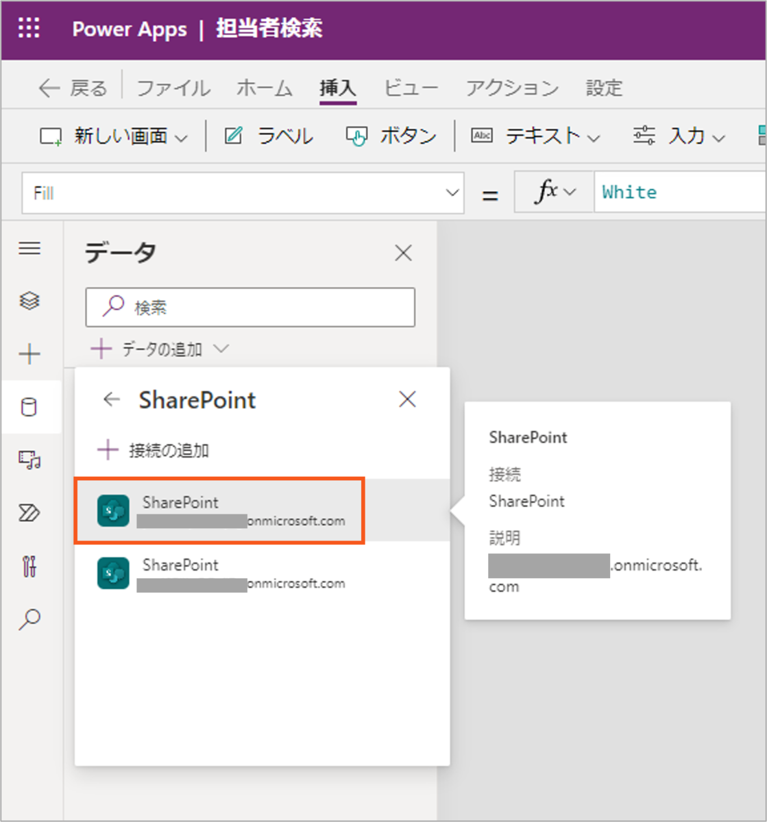
Task: Close the SharePoint flyout
Action: 408,399
